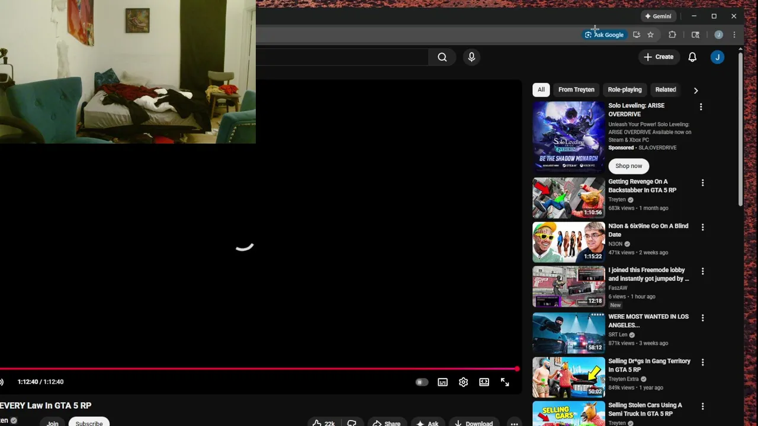This screenshot has height=426, width=758.
Task: Open the Chrome profile avatar
Action: (x=718, y=35)
